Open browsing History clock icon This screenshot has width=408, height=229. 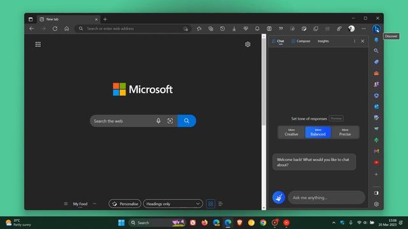pyautogui.click(x=222, y=29)
